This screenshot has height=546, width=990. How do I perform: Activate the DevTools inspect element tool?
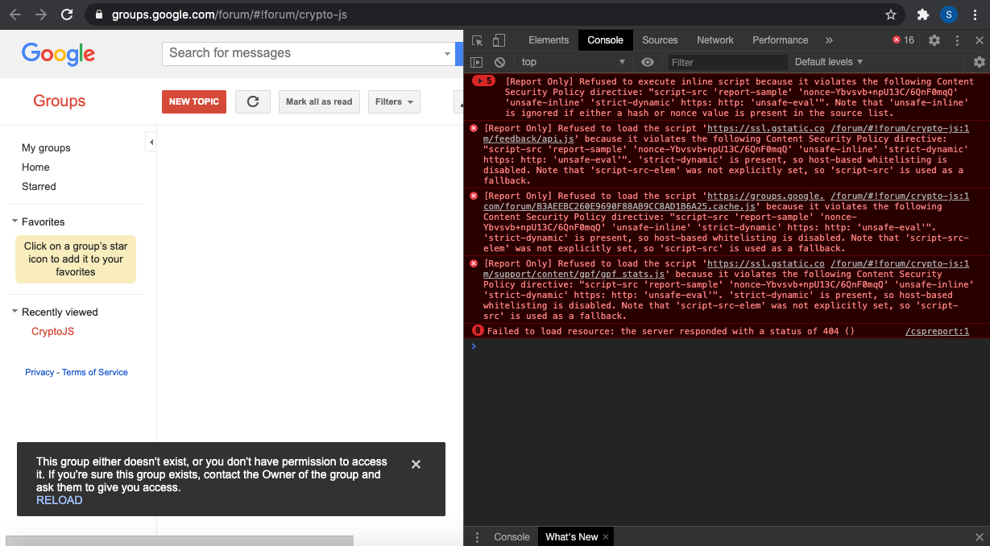click(478, 40)
